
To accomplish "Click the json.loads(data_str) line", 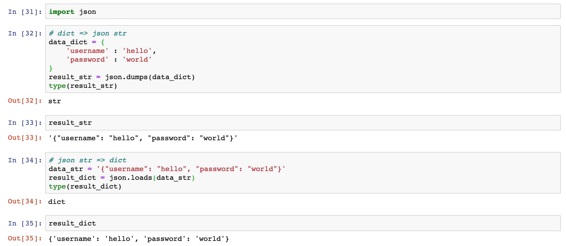I will point(122,178).
